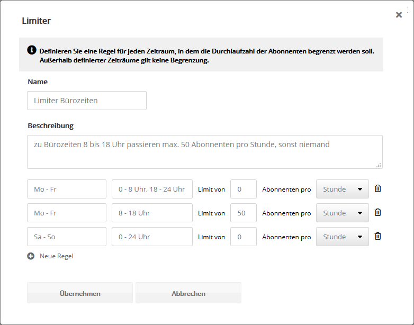Image resolution: width=414 pixels, height=325 pixels.
Task: Edit the limit value 50 field
Action: (x=243, y=213)
